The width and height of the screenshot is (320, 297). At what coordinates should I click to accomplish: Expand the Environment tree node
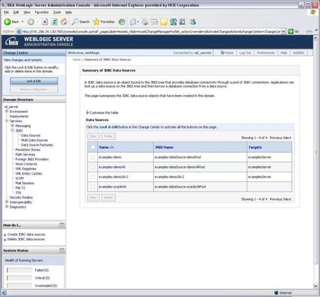point(7,111)
